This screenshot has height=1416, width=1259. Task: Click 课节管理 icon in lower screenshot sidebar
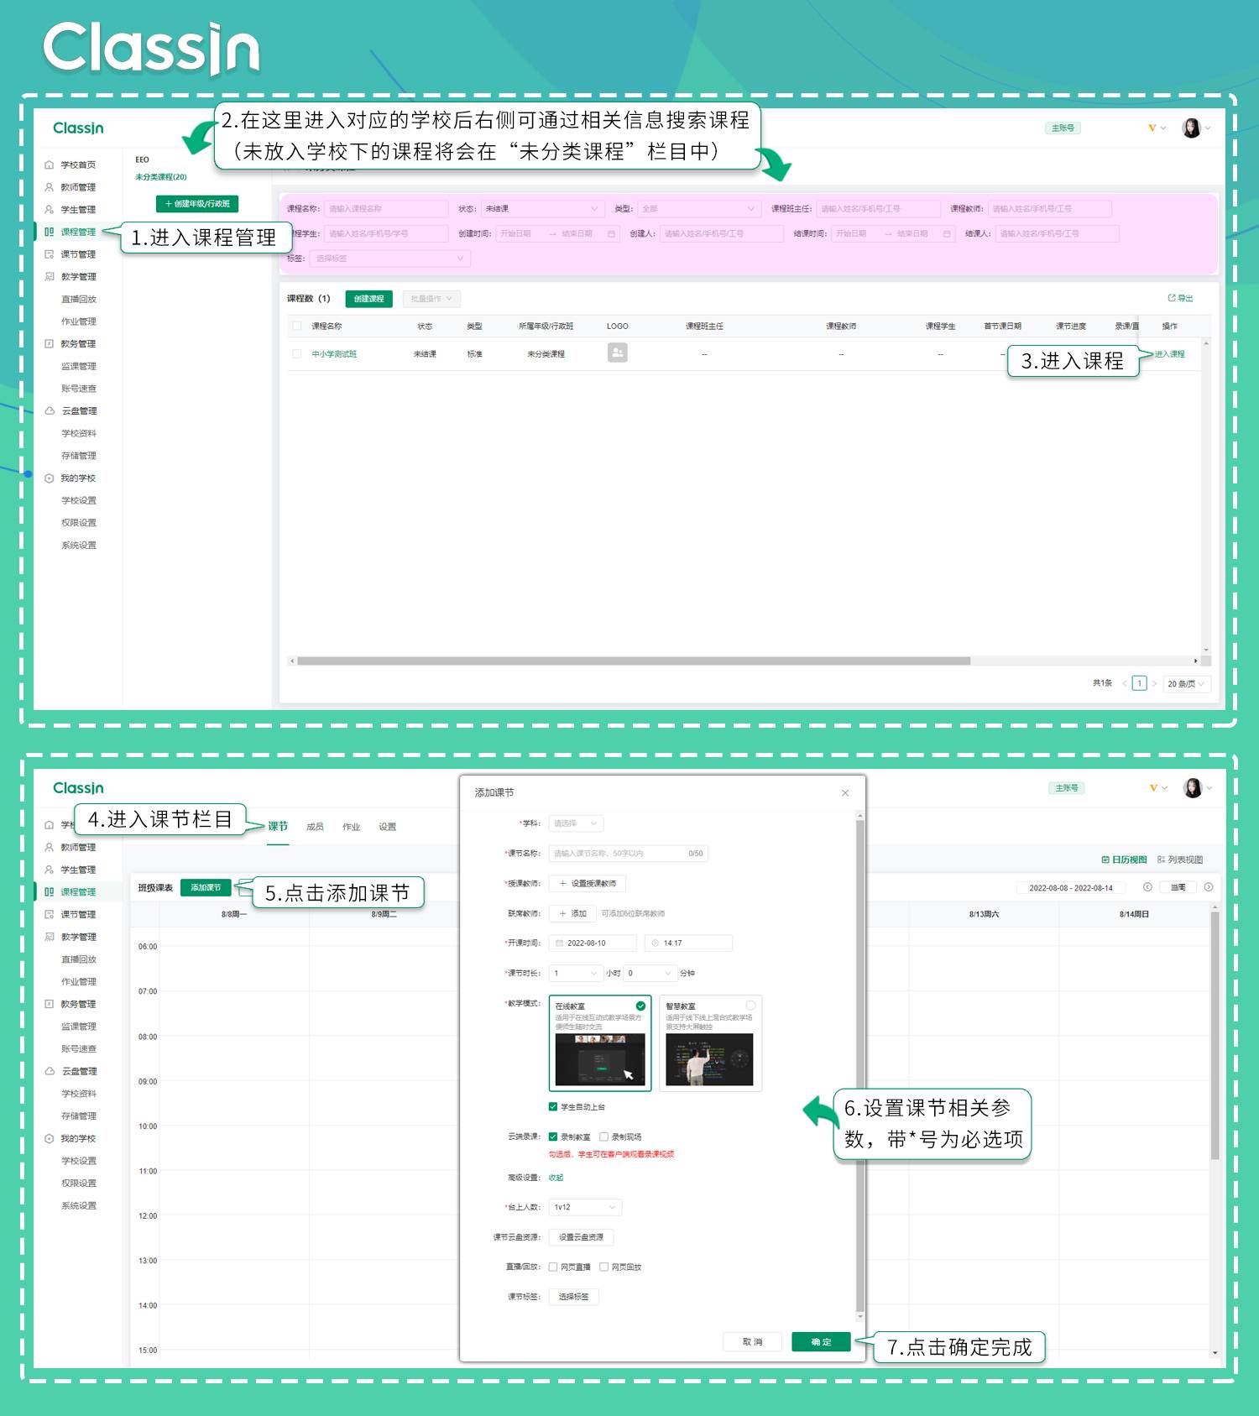point(50,914)
